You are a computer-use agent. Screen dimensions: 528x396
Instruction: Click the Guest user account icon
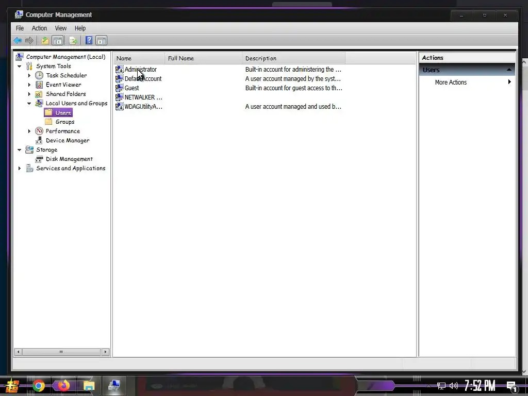119,88
